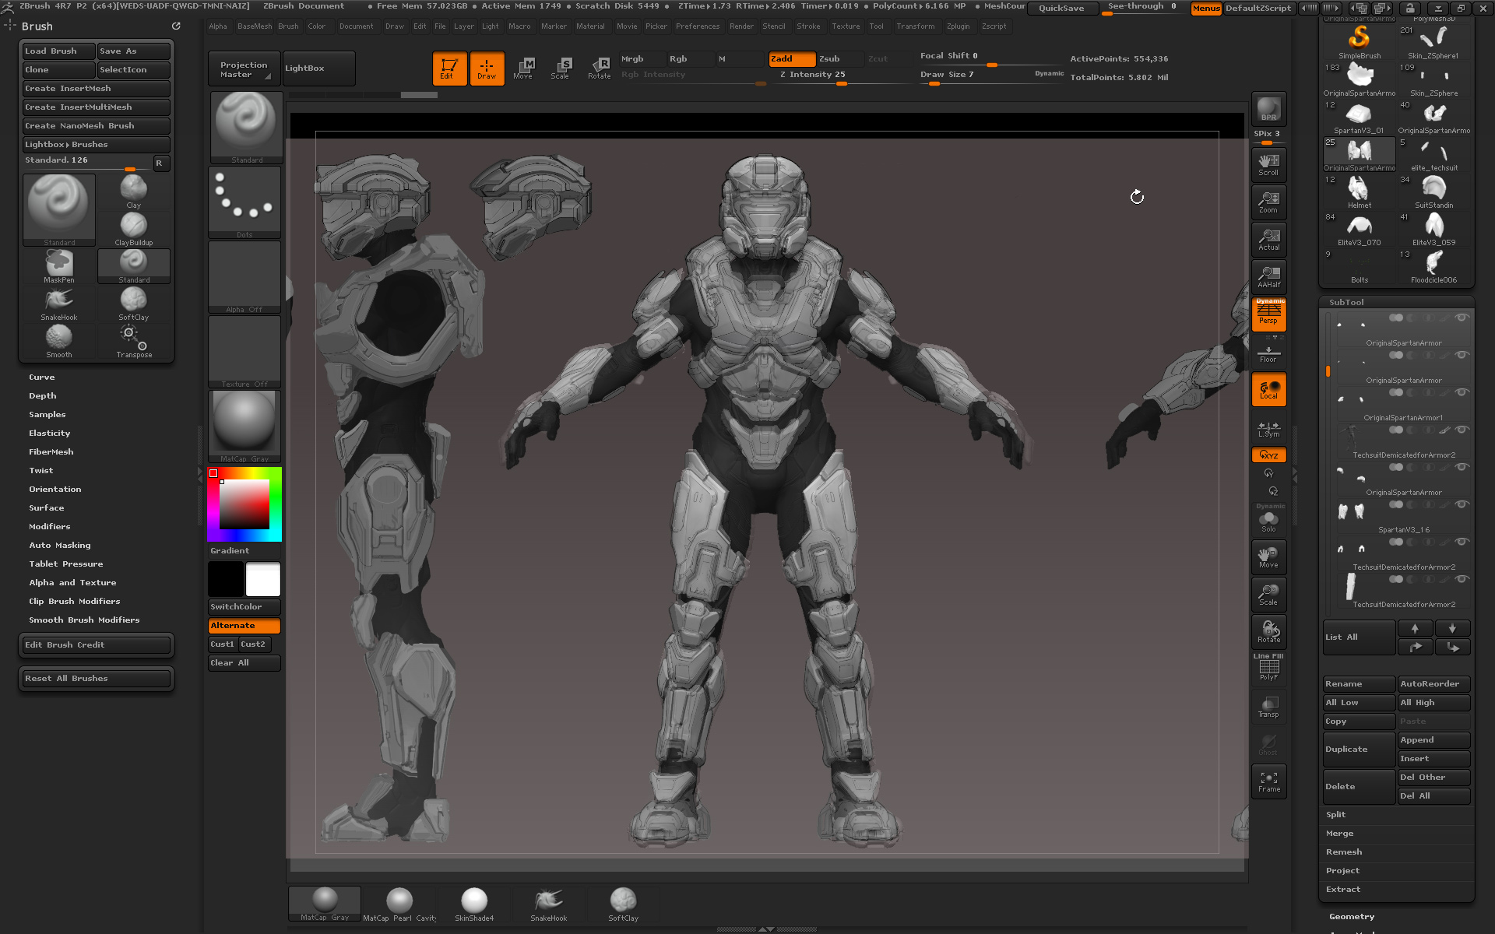This screenshot has width=1495, height=934.
Task: Click the AAHalf view icon
Action: [1268, 277]
